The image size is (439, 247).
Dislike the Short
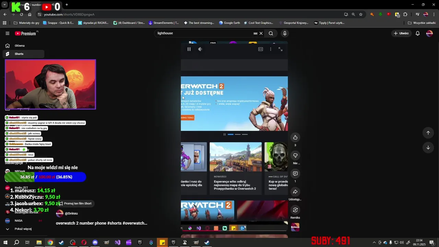pyautogui.click(x=295, y=155)
